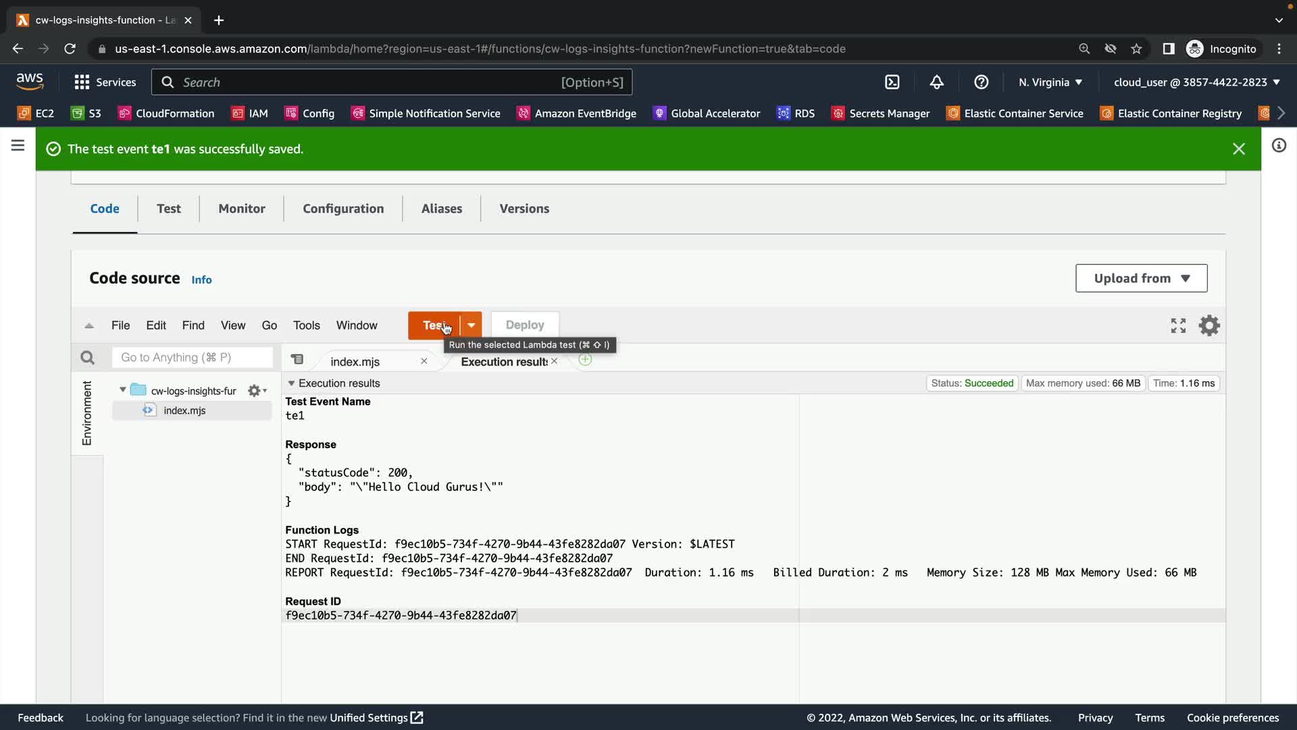Click the search magnifier in Environment panel
This screenshot has height=730, width=1297.
(x=87, y=358)
